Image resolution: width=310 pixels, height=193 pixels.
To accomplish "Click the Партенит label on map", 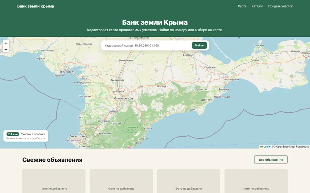I will 143,139.
